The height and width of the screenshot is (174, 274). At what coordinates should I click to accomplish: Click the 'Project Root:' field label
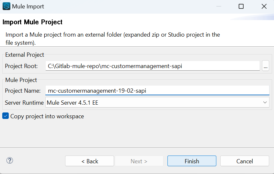pyautogui.click(x=21, y=66)
